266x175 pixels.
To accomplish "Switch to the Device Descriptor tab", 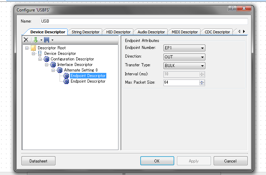I will tap(48, 32).
